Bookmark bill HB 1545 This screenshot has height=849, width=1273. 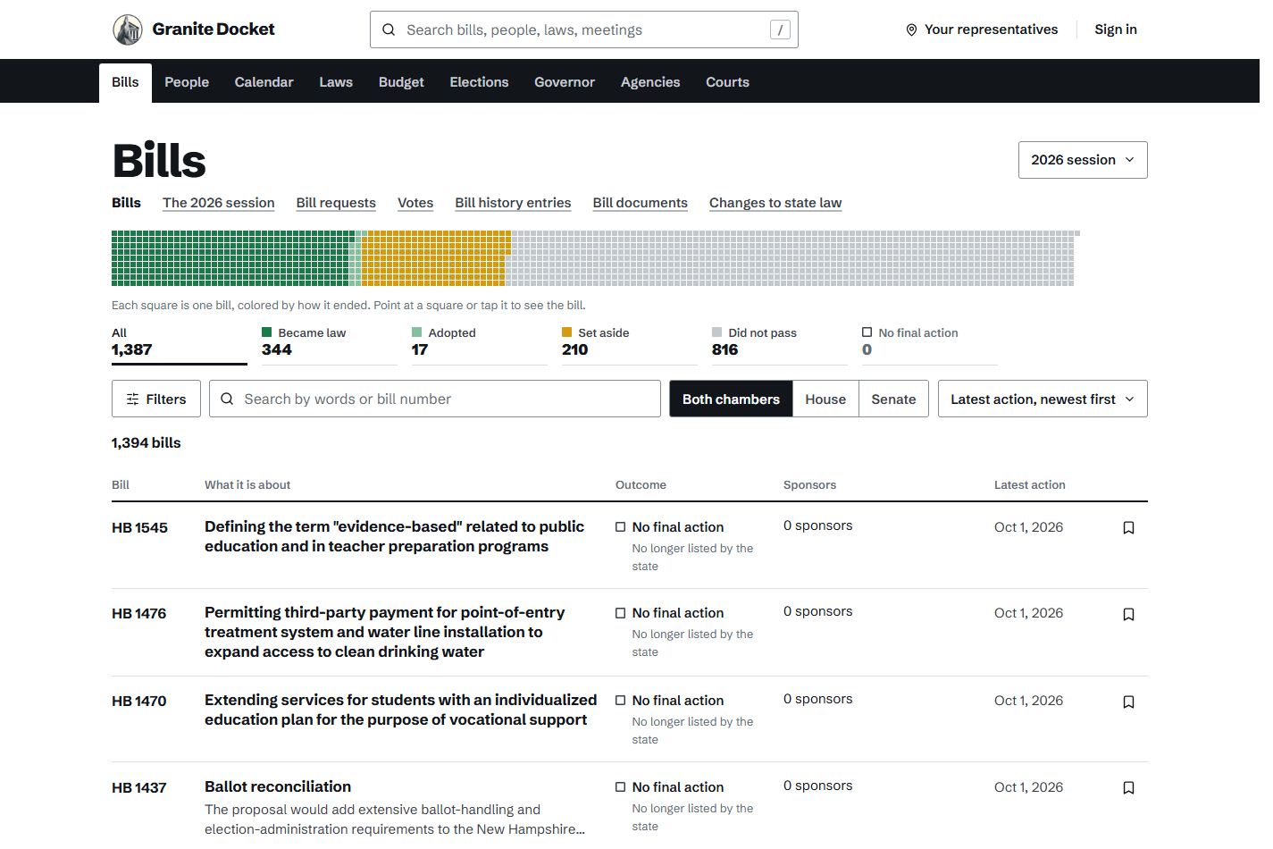(1128, 528)
